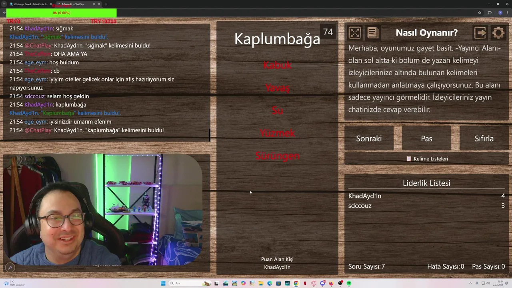Open File Explorer from taskbar

pos(261,283)
